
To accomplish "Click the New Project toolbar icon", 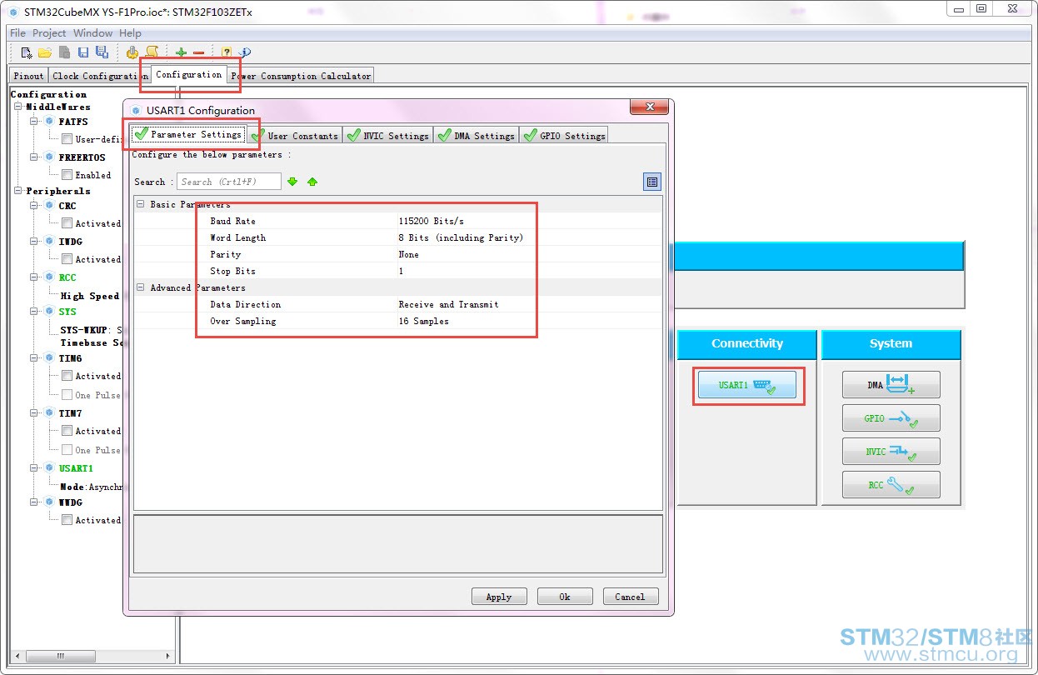I will point(27,52).
